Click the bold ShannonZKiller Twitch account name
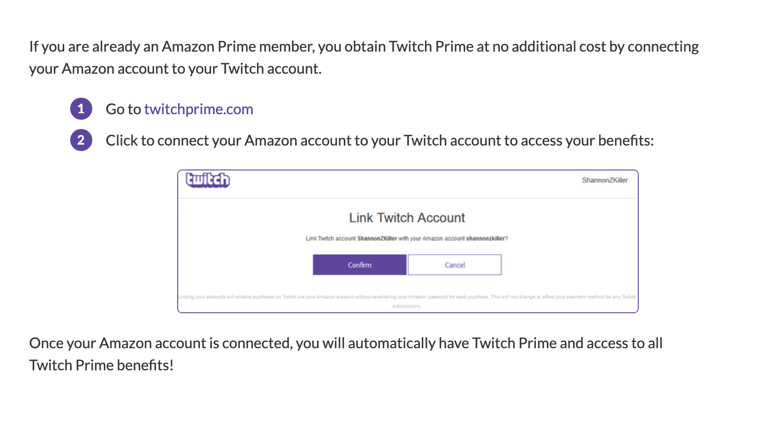779x421 pixels. click(377, 239)
